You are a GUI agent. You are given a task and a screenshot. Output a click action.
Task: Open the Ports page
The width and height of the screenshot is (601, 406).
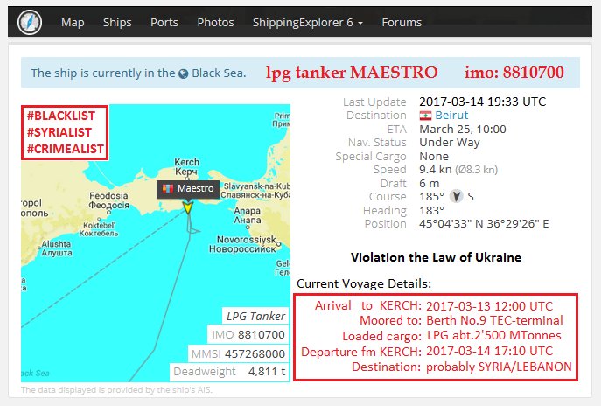pyautogui.click(x=164, y=22)
